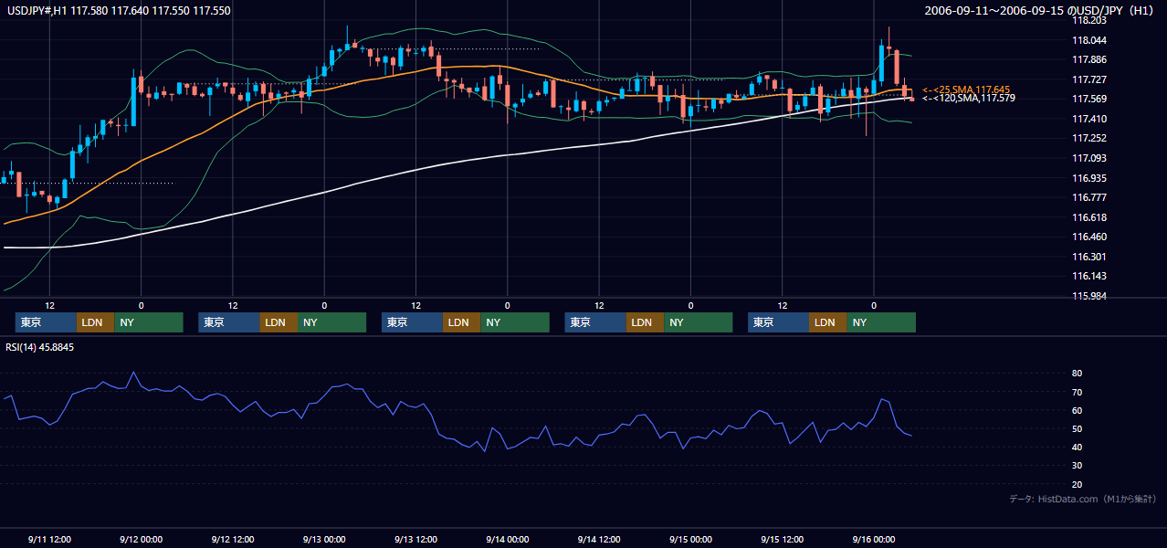This screenshot has height=548, width=1167.
Task: Select the 9/13 12:00 time axis label
Action: 415,540
